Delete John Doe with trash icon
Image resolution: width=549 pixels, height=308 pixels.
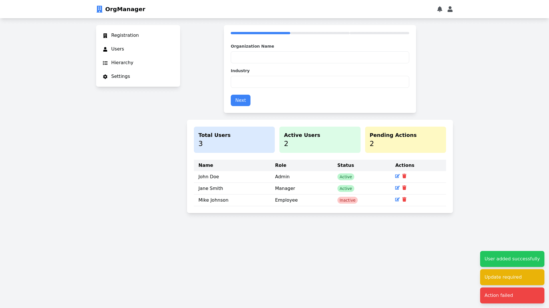pyautogui.click(x=404, y=176)
